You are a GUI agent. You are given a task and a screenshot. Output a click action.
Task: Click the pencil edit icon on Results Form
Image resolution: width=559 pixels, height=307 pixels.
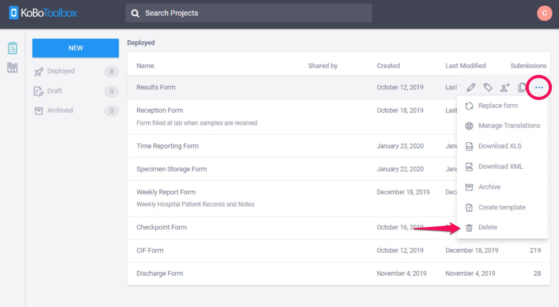coord(471,87)
